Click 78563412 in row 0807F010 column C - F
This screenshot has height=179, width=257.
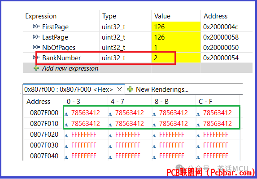point(218,124)
